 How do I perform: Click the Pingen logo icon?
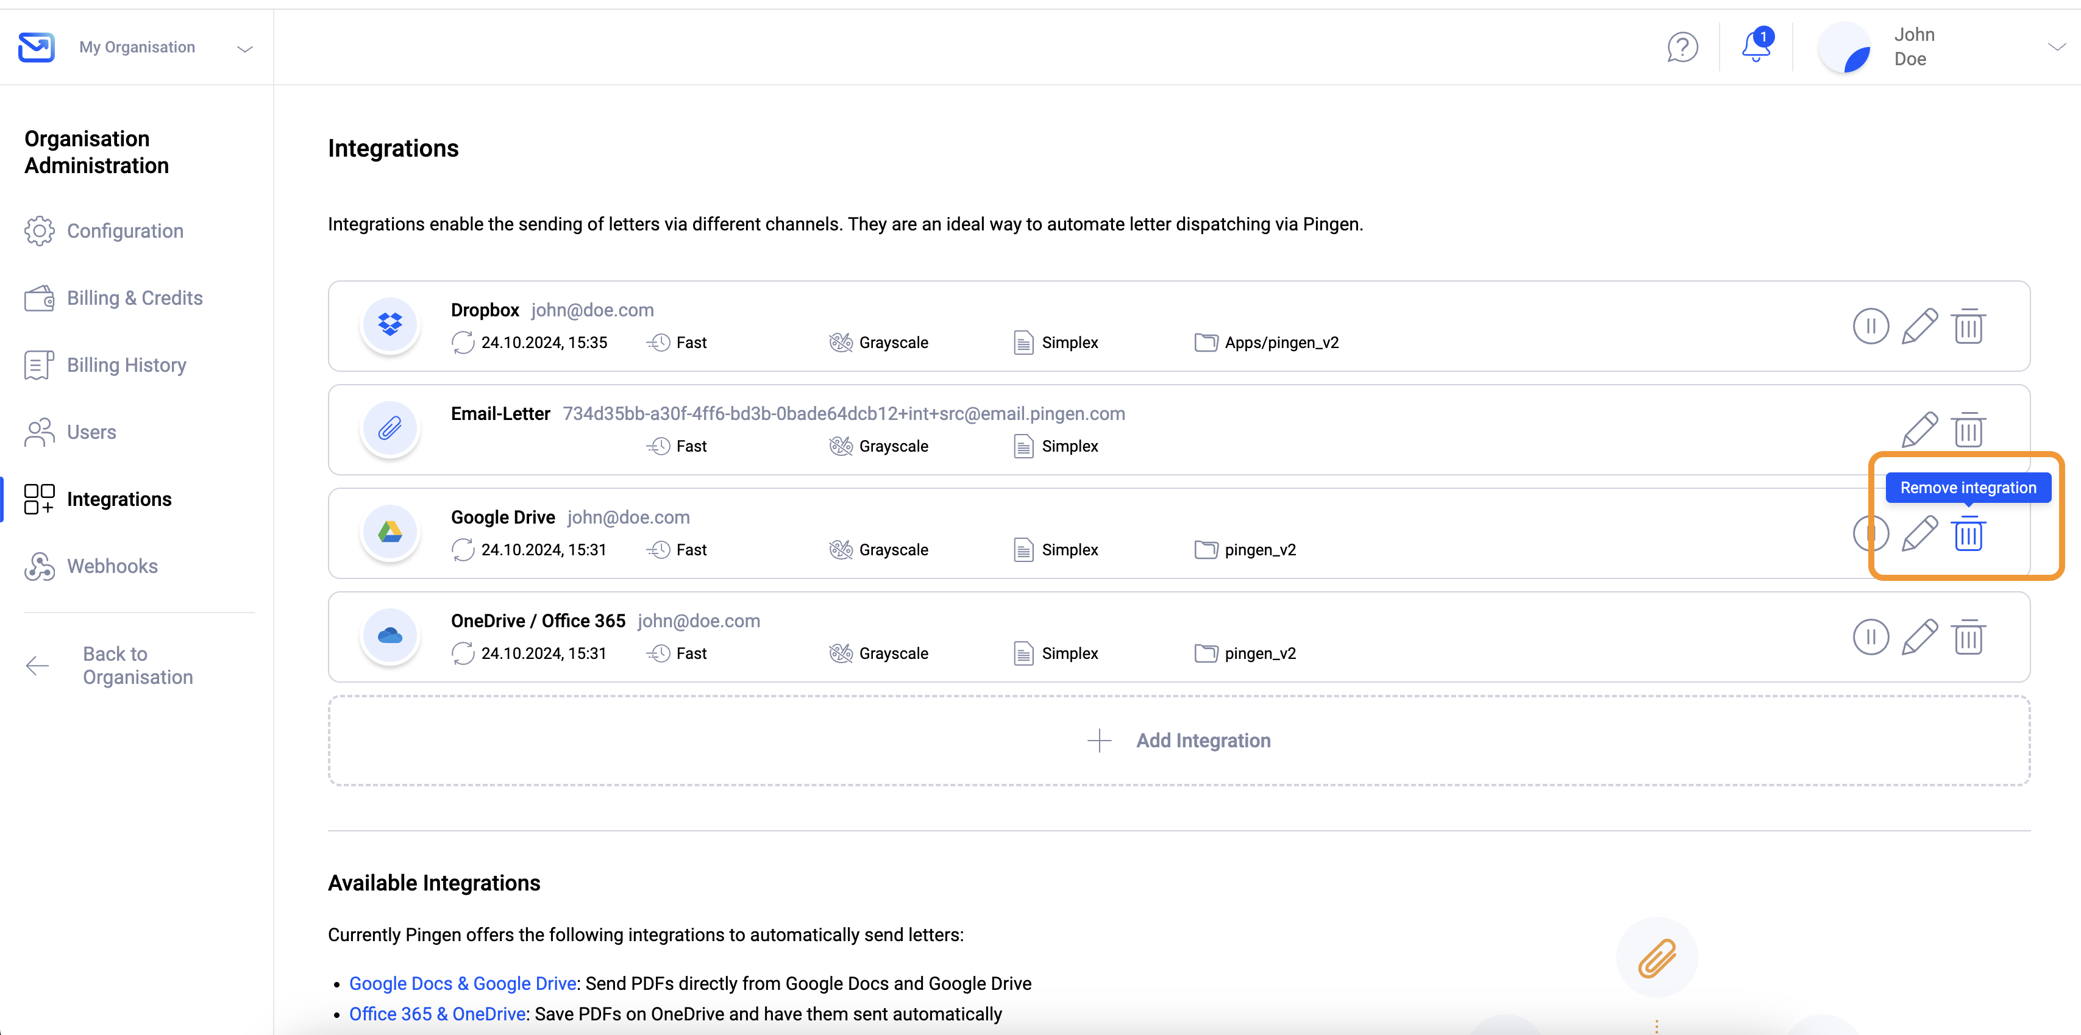coord(37,47)
